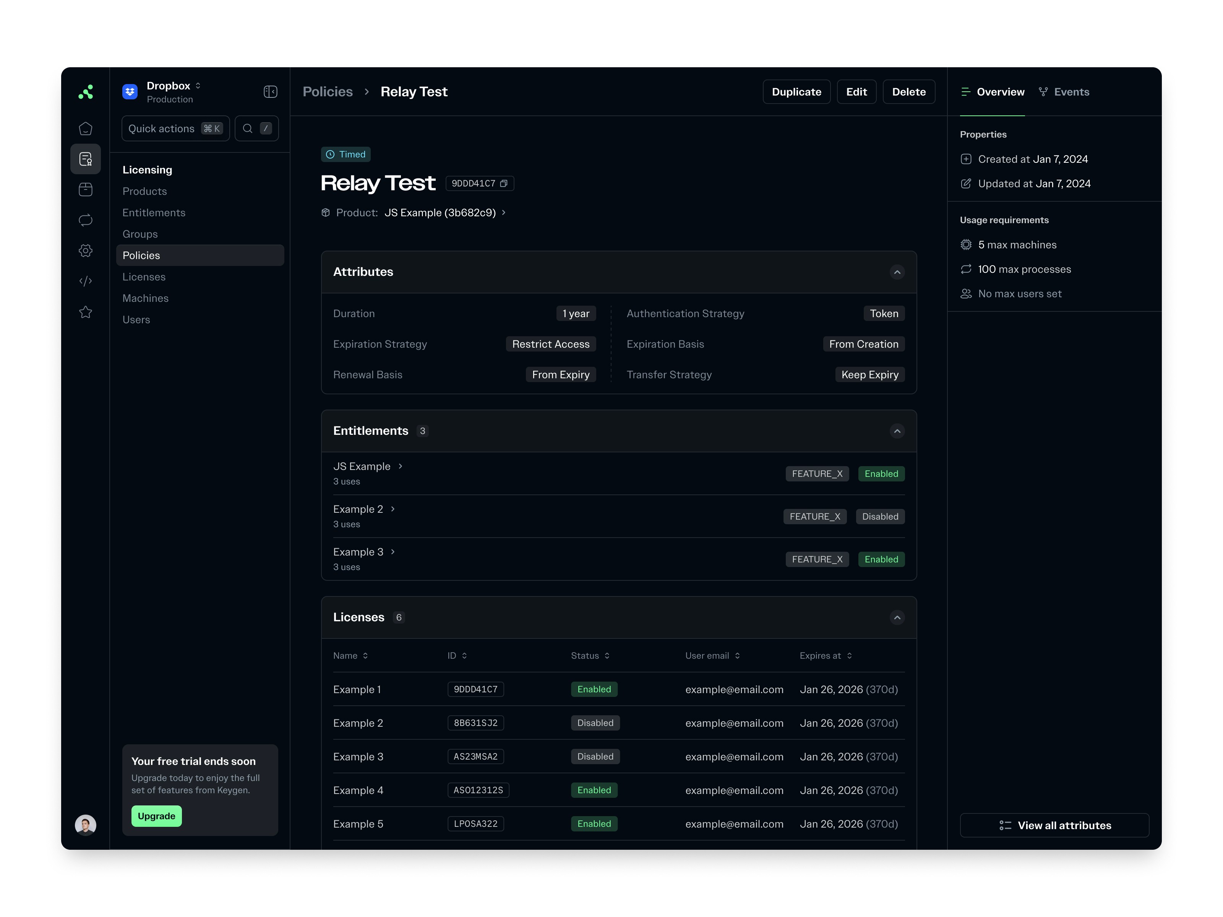Click the From Creation expiration basis value

point(864,344)
